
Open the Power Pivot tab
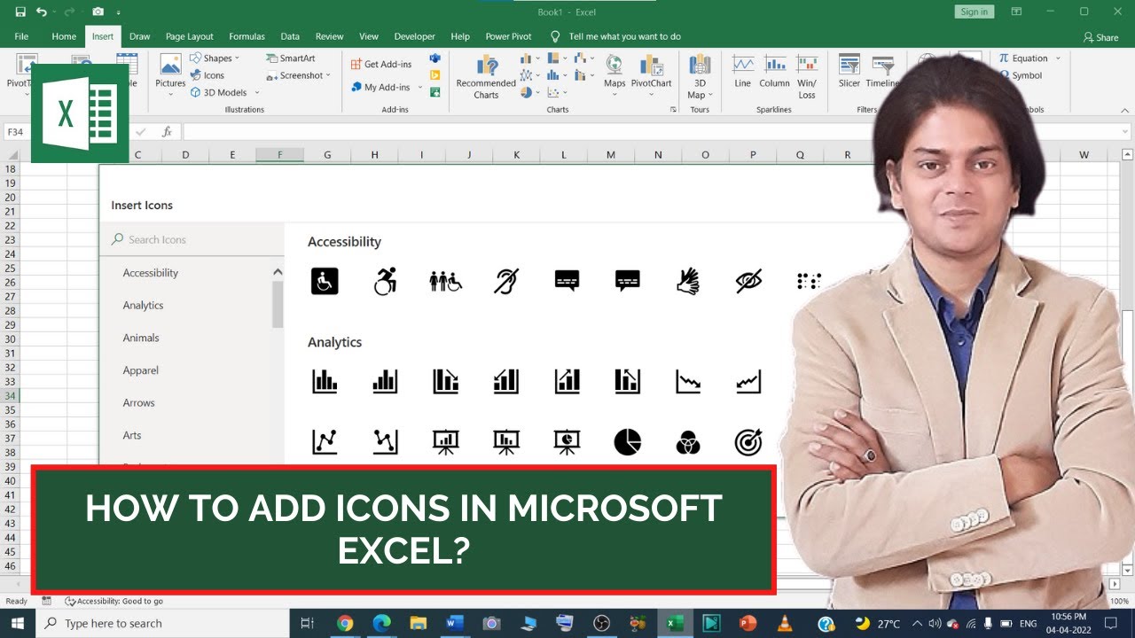click(509, 36)
